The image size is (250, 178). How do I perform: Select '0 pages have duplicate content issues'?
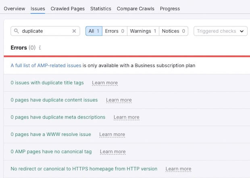click(x=54, y=100)
